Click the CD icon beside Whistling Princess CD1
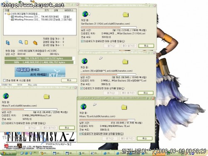The image size is (208, 156). coord(12,17)
